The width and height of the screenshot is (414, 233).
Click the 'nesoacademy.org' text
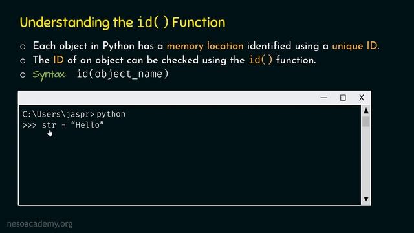39,224
